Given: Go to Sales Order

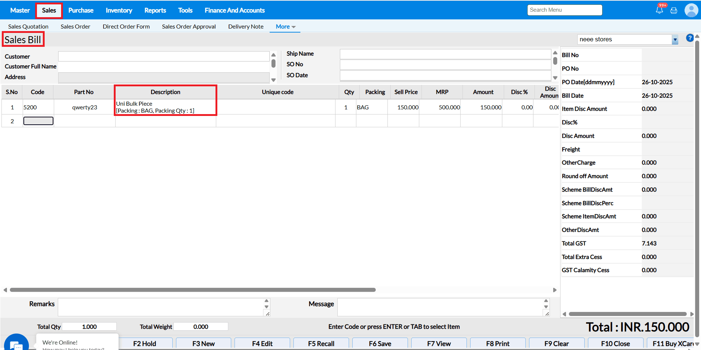Looking at the screenshot, I should tap(75, 26).
